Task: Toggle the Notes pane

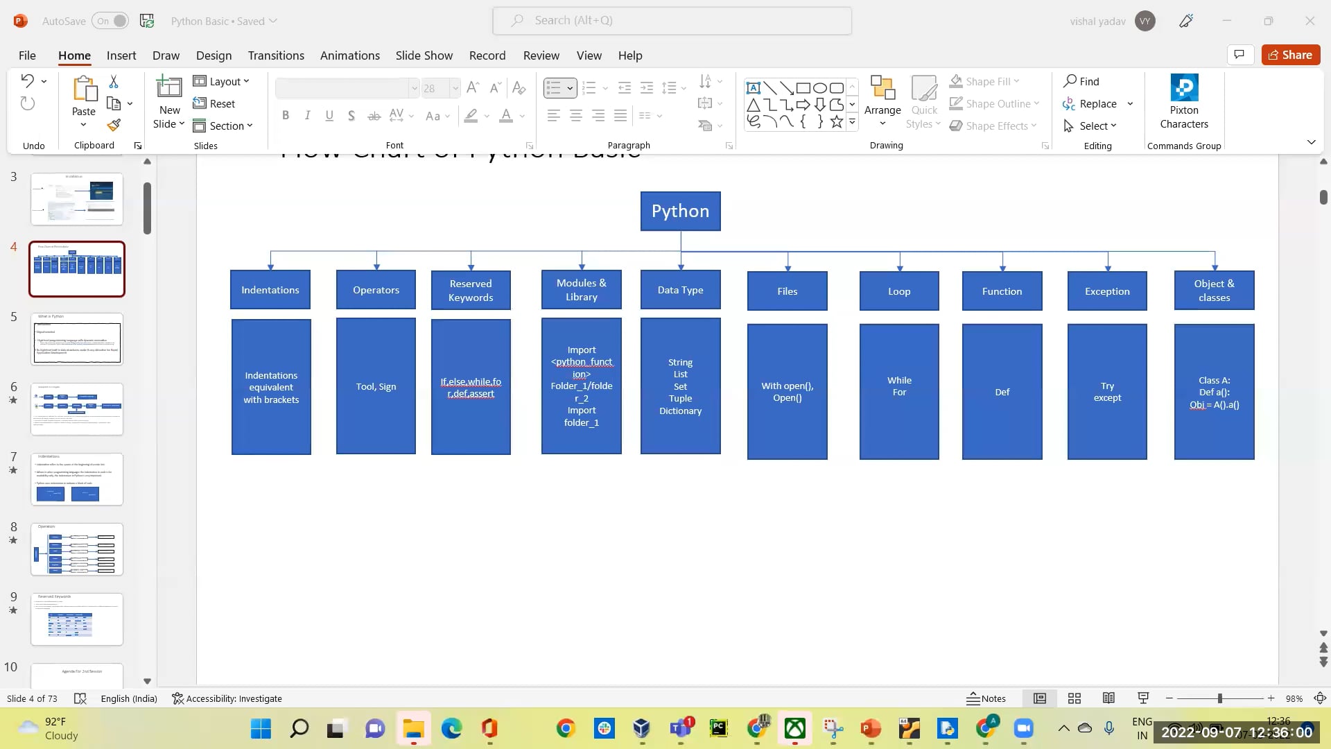Action: pos(986,698)
